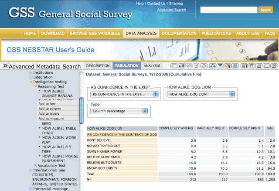Click the DONT BELIEVE row label

click(x=99, y=140)
